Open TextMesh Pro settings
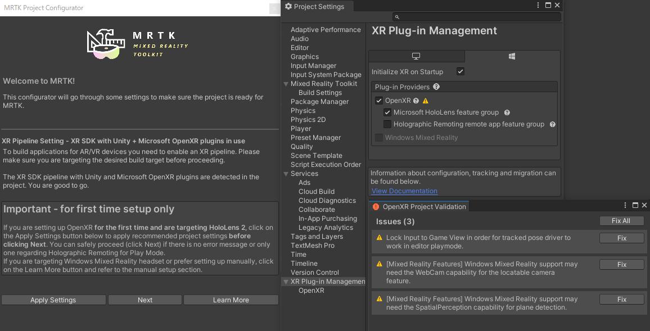Screen dimensions: 650x331 tap(313, 246)
